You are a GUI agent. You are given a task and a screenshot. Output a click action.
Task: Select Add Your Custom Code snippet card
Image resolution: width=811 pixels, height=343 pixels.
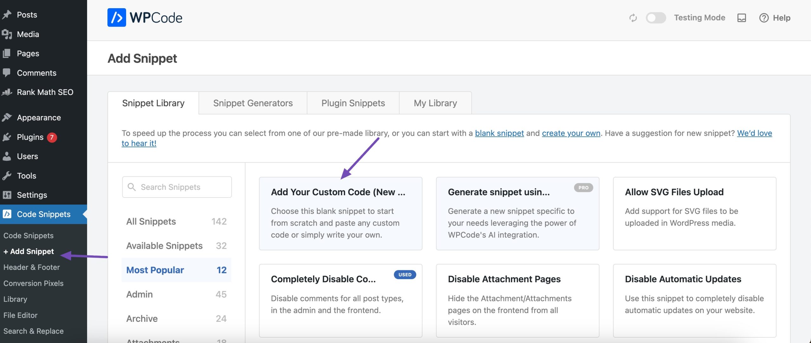341,214
